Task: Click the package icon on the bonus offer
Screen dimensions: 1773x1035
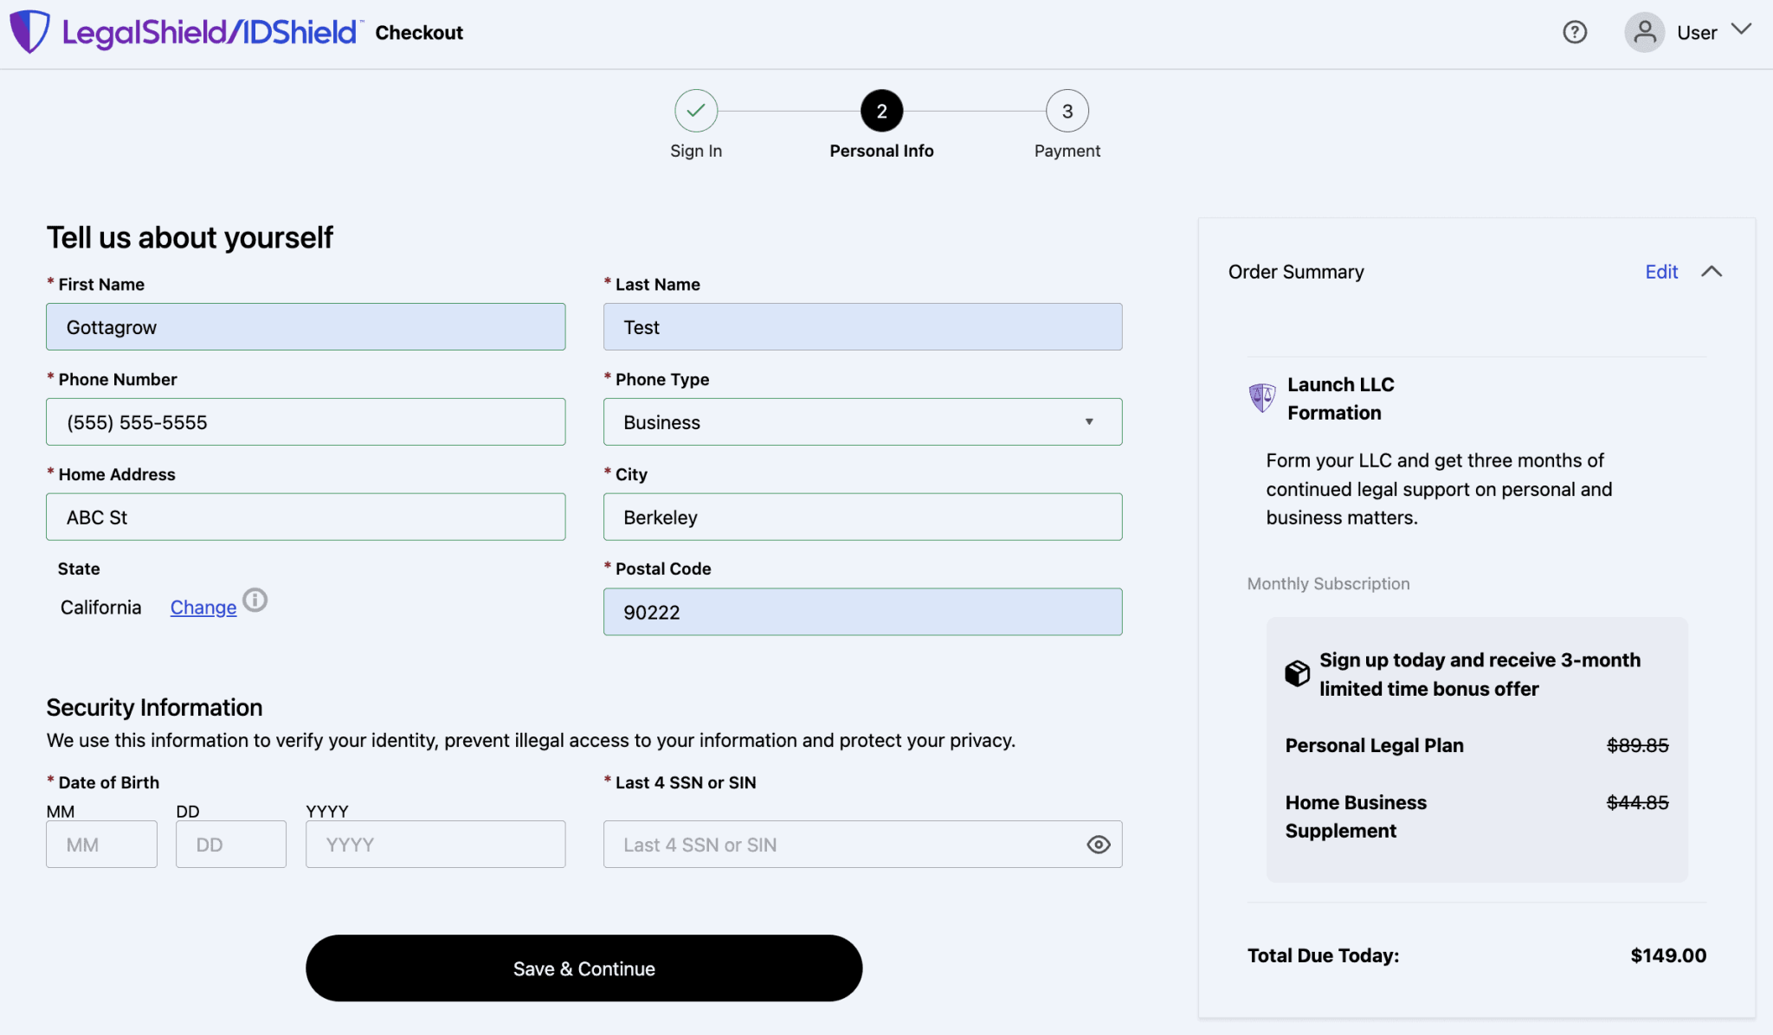Action: [1296, 673]
